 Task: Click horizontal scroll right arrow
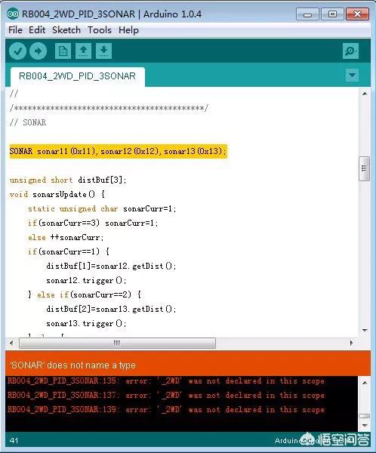pyautogui.click(x=351, y=343)
